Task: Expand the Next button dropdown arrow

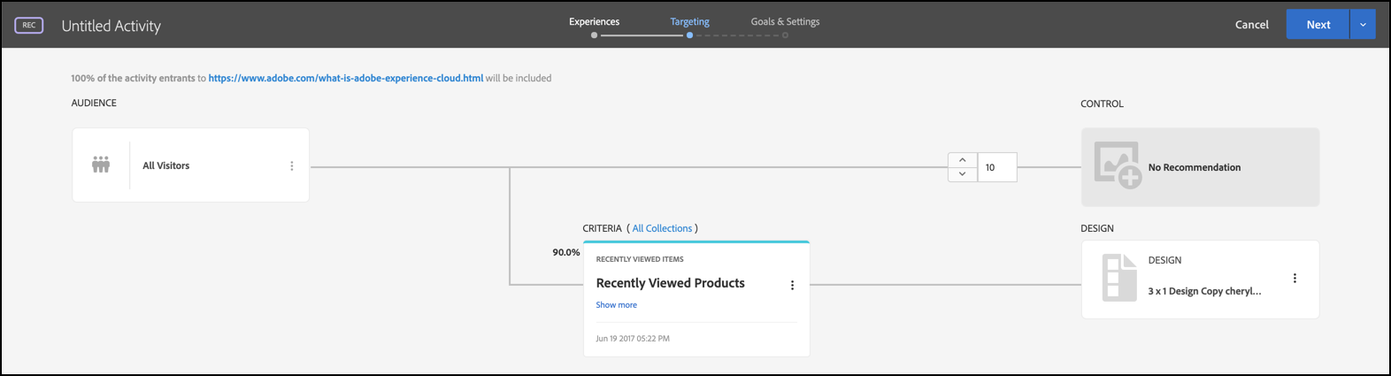Action: coord(1363,25)
